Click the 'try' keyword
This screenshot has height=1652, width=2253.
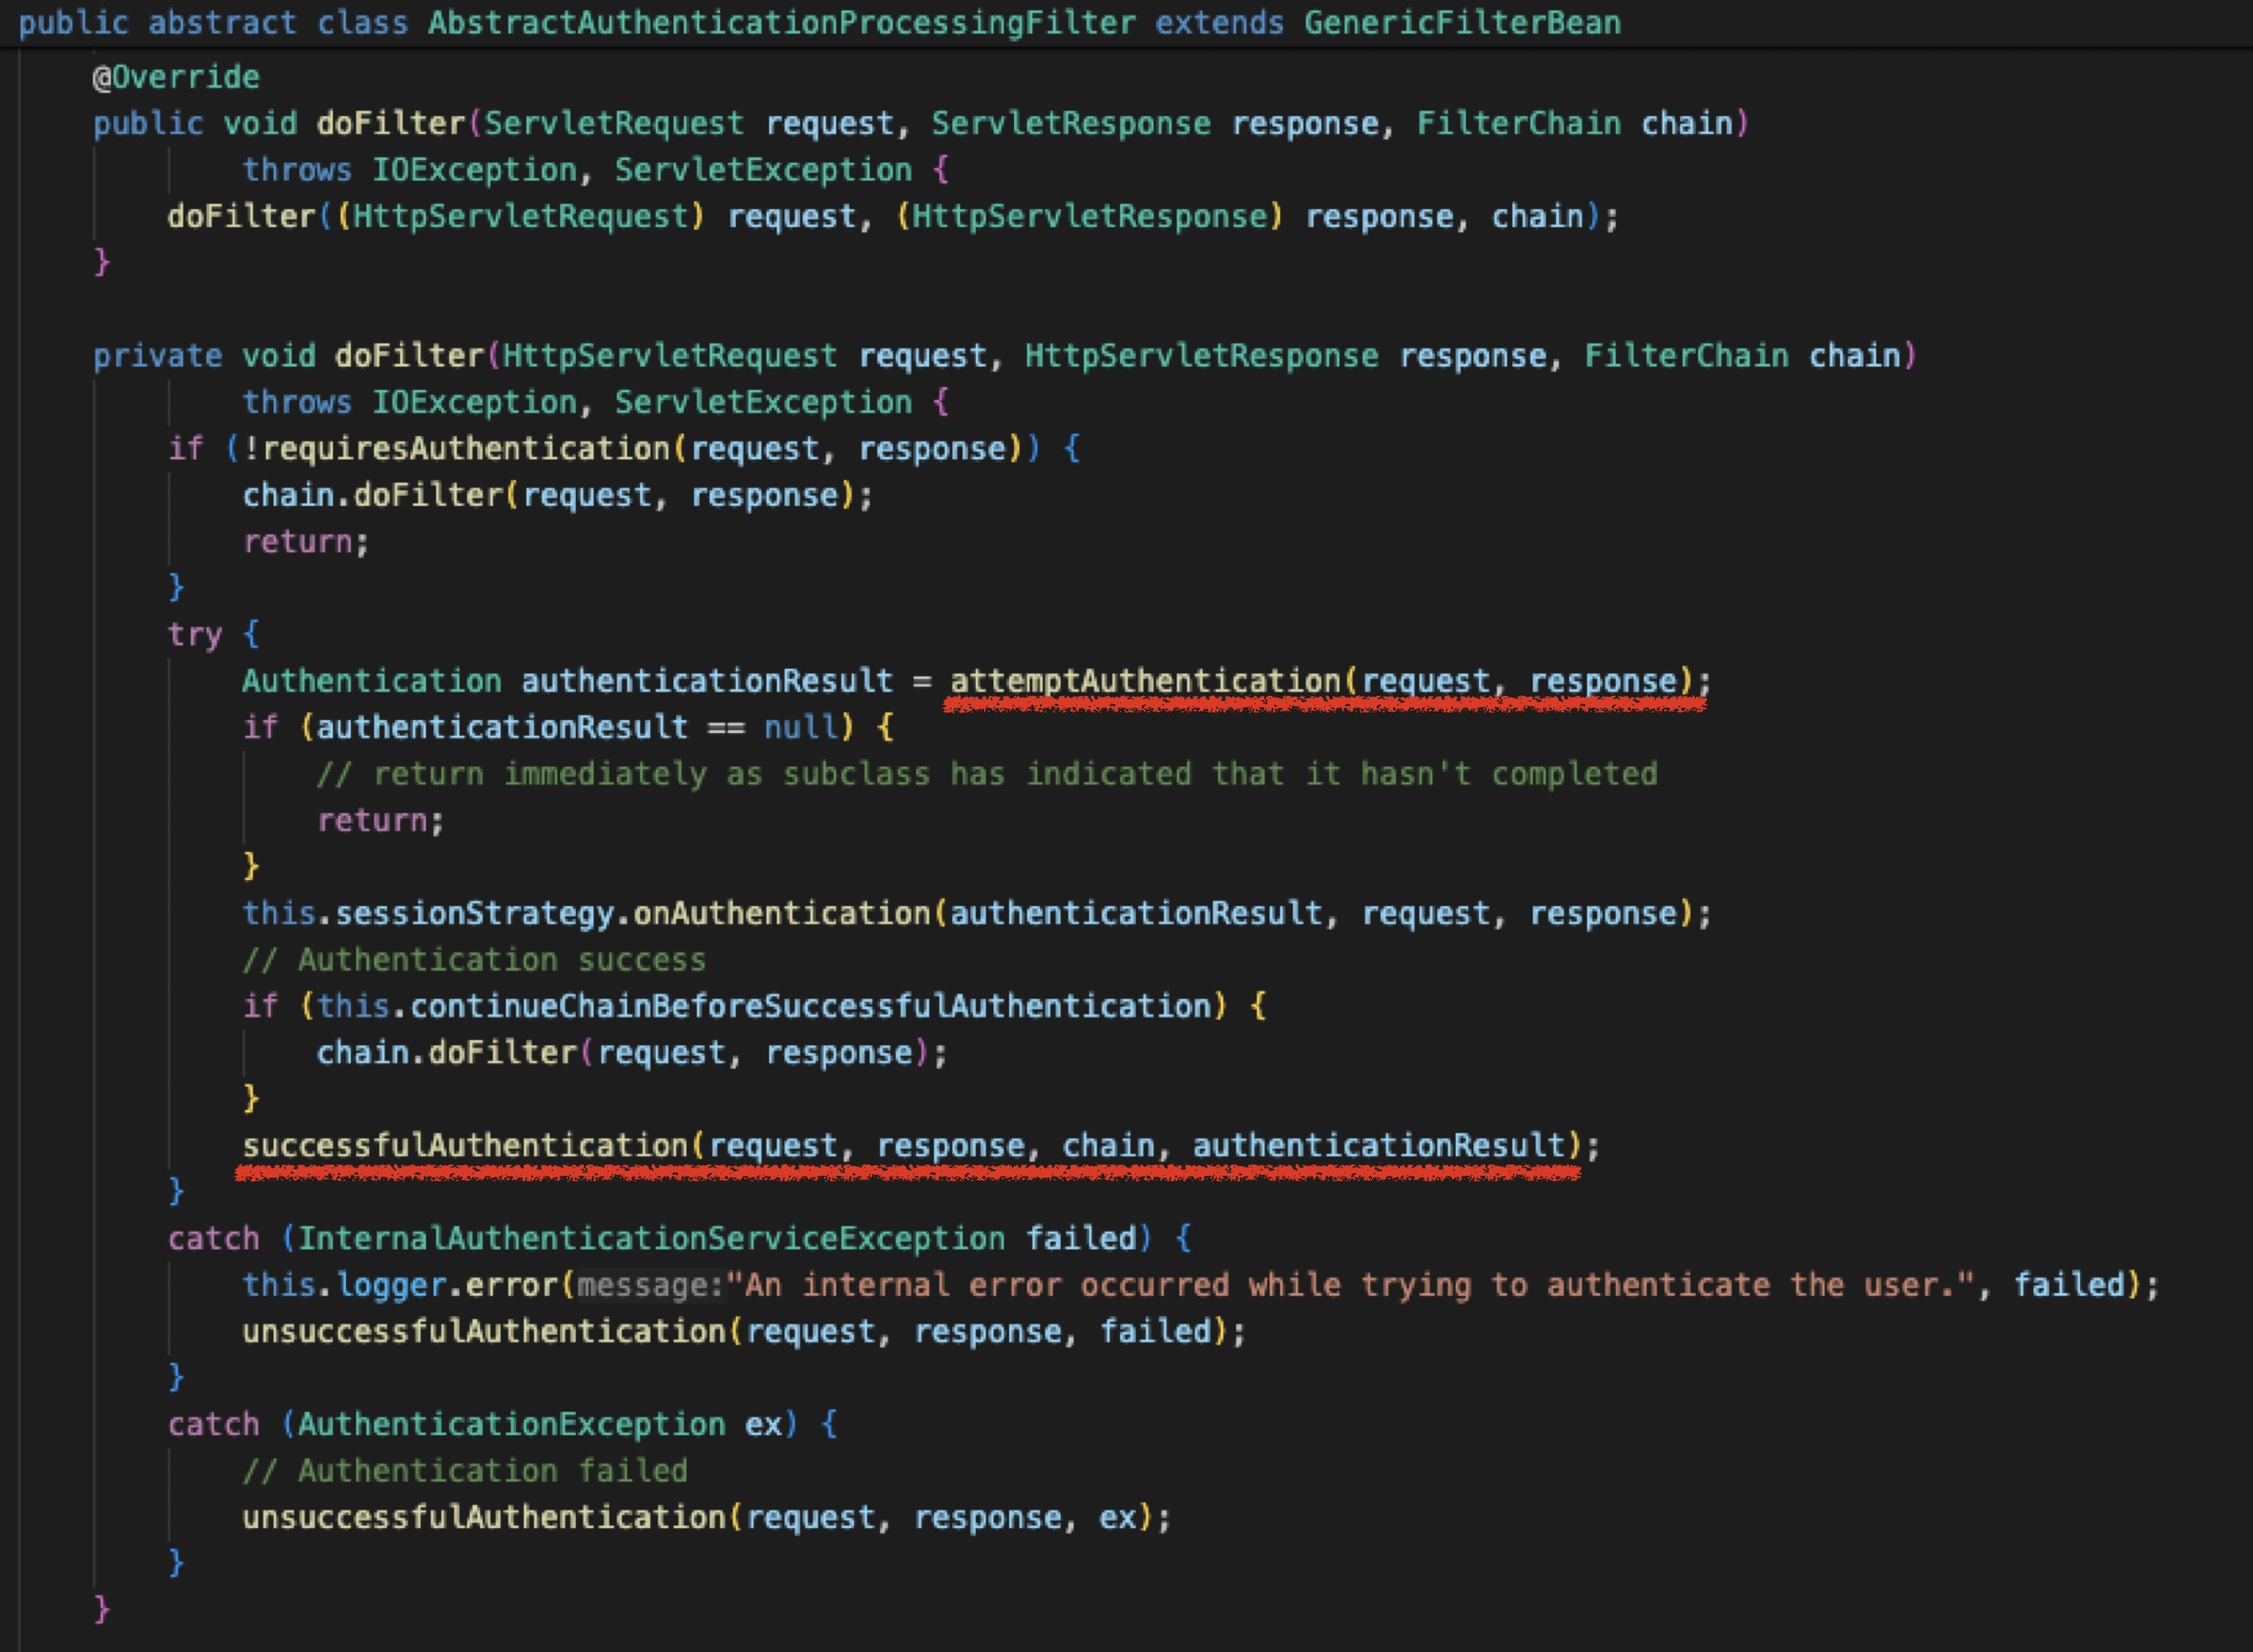point(195,634)
